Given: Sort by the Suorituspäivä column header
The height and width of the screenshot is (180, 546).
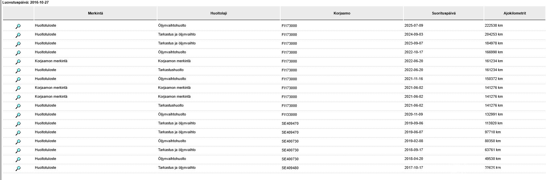Looking at the screenshot, I should tap(444, 13).
